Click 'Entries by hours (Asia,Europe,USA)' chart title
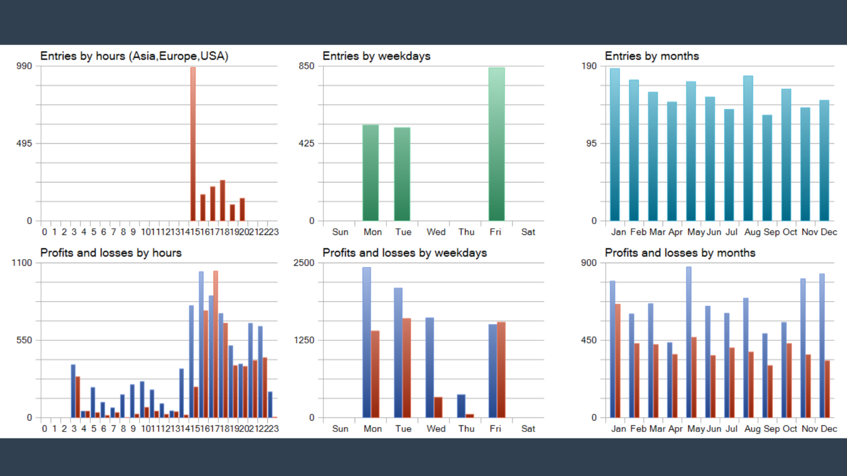Image resolution: width=847 pixels, height=476 pixels. [x=134, y=56]
